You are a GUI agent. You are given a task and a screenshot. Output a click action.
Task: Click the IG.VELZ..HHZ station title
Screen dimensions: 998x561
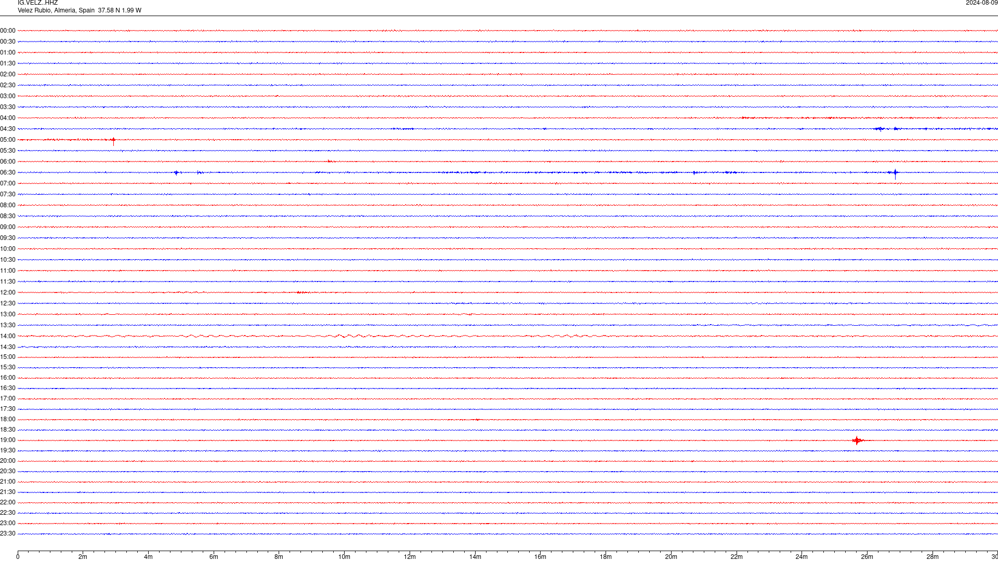coord(37,3)
